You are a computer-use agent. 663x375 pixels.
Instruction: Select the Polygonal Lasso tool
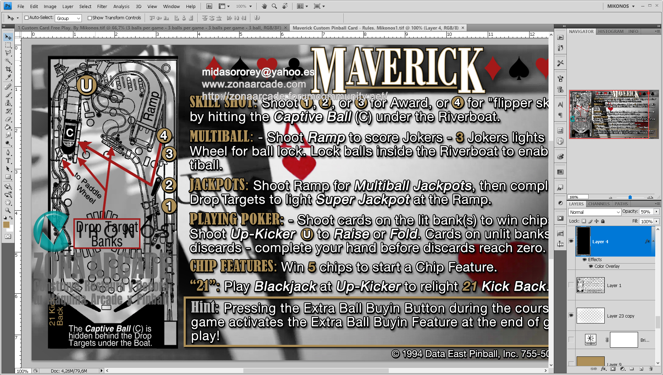(8, 53)
